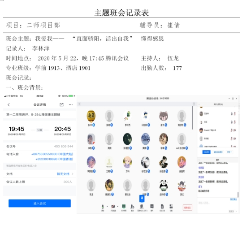Toggle microphone of second listed member
The image size is (251, 225).
pos(232,122)
